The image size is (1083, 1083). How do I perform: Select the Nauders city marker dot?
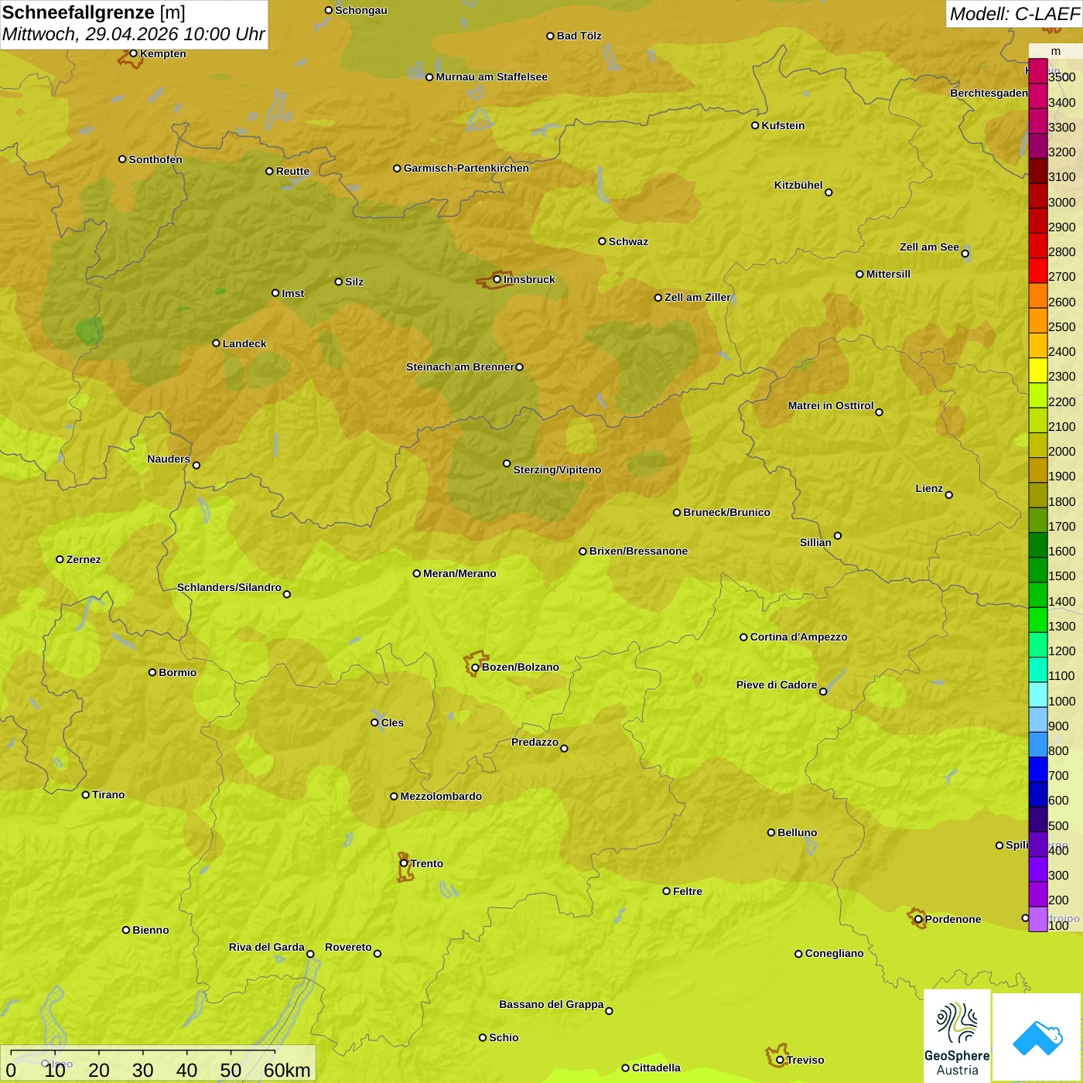(196, 465)
